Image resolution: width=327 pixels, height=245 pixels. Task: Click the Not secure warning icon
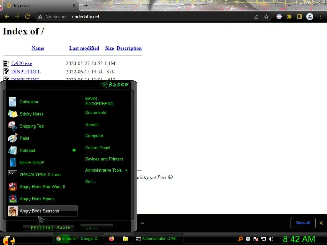pyautogui.click(x=40, y=17)
